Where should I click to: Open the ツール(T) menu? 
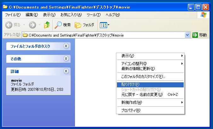click(x=94, y=15)
